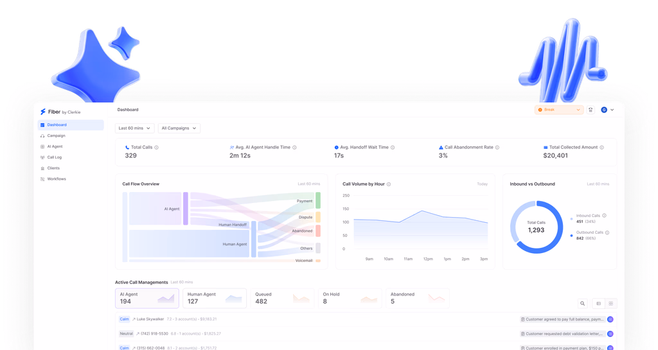
Task: Click the Dispute node in Call Flow
Action: tap(317, 217)
